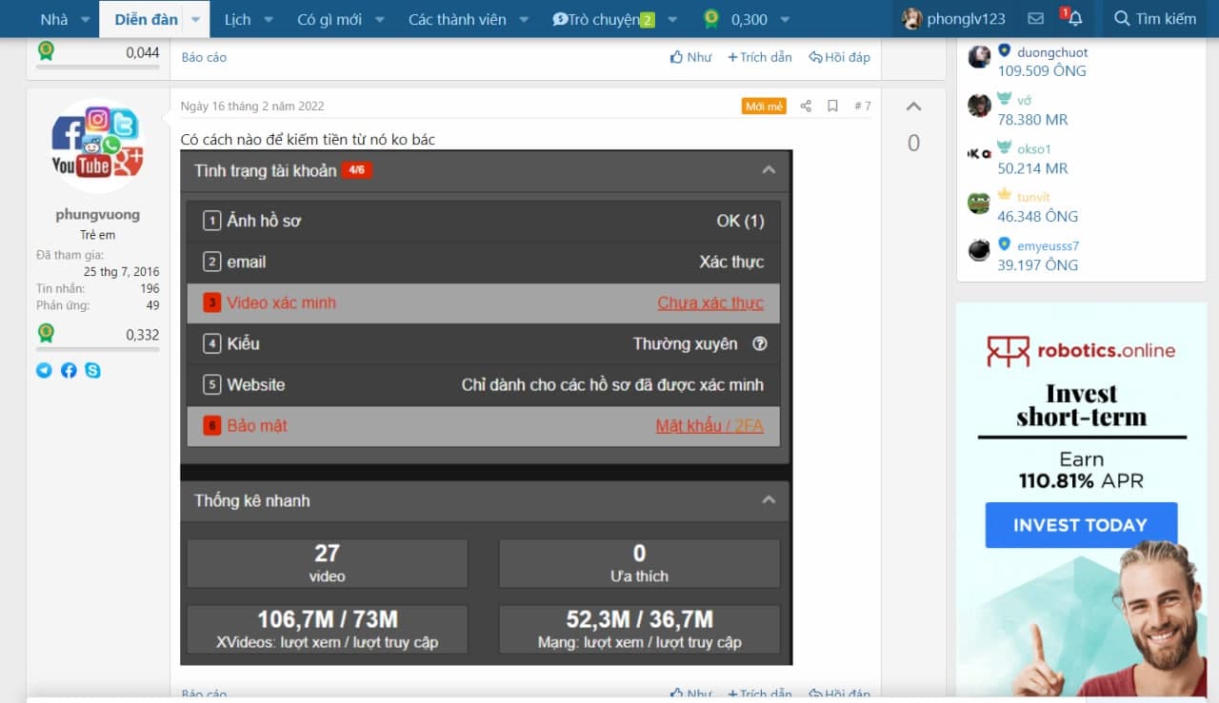Click vớ's avatar in the sidebar
The height and width of the screenshot is (703, 1219).
(x=979, y=106)
